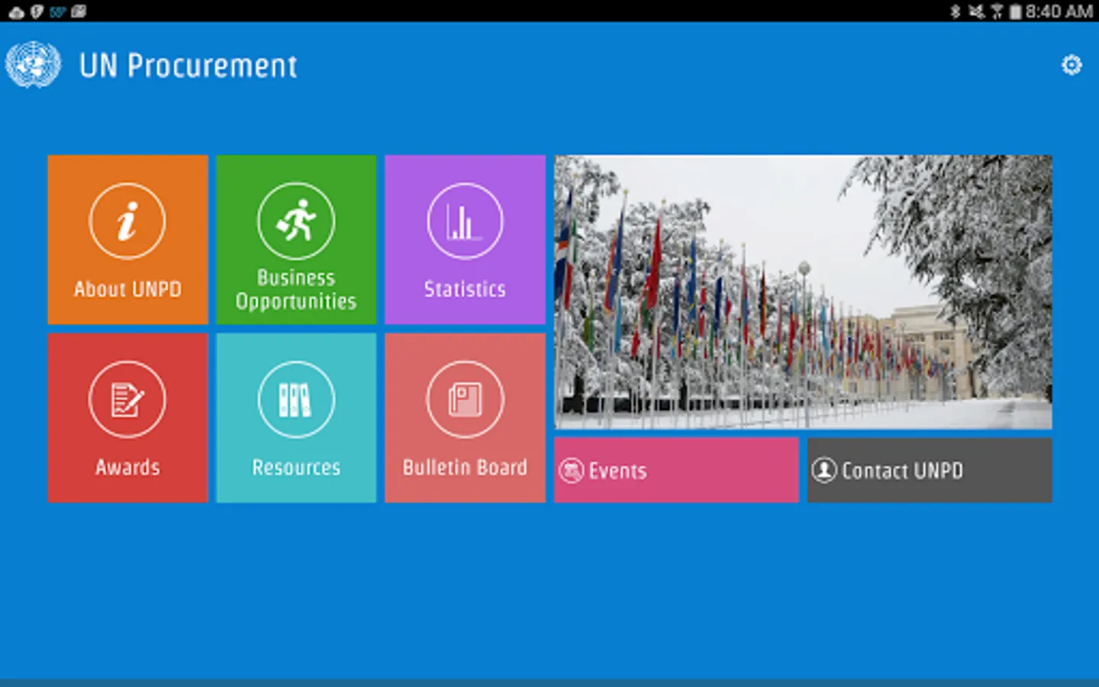
Task: Open the Bulletin Board label
Action: tap(465, 467)
